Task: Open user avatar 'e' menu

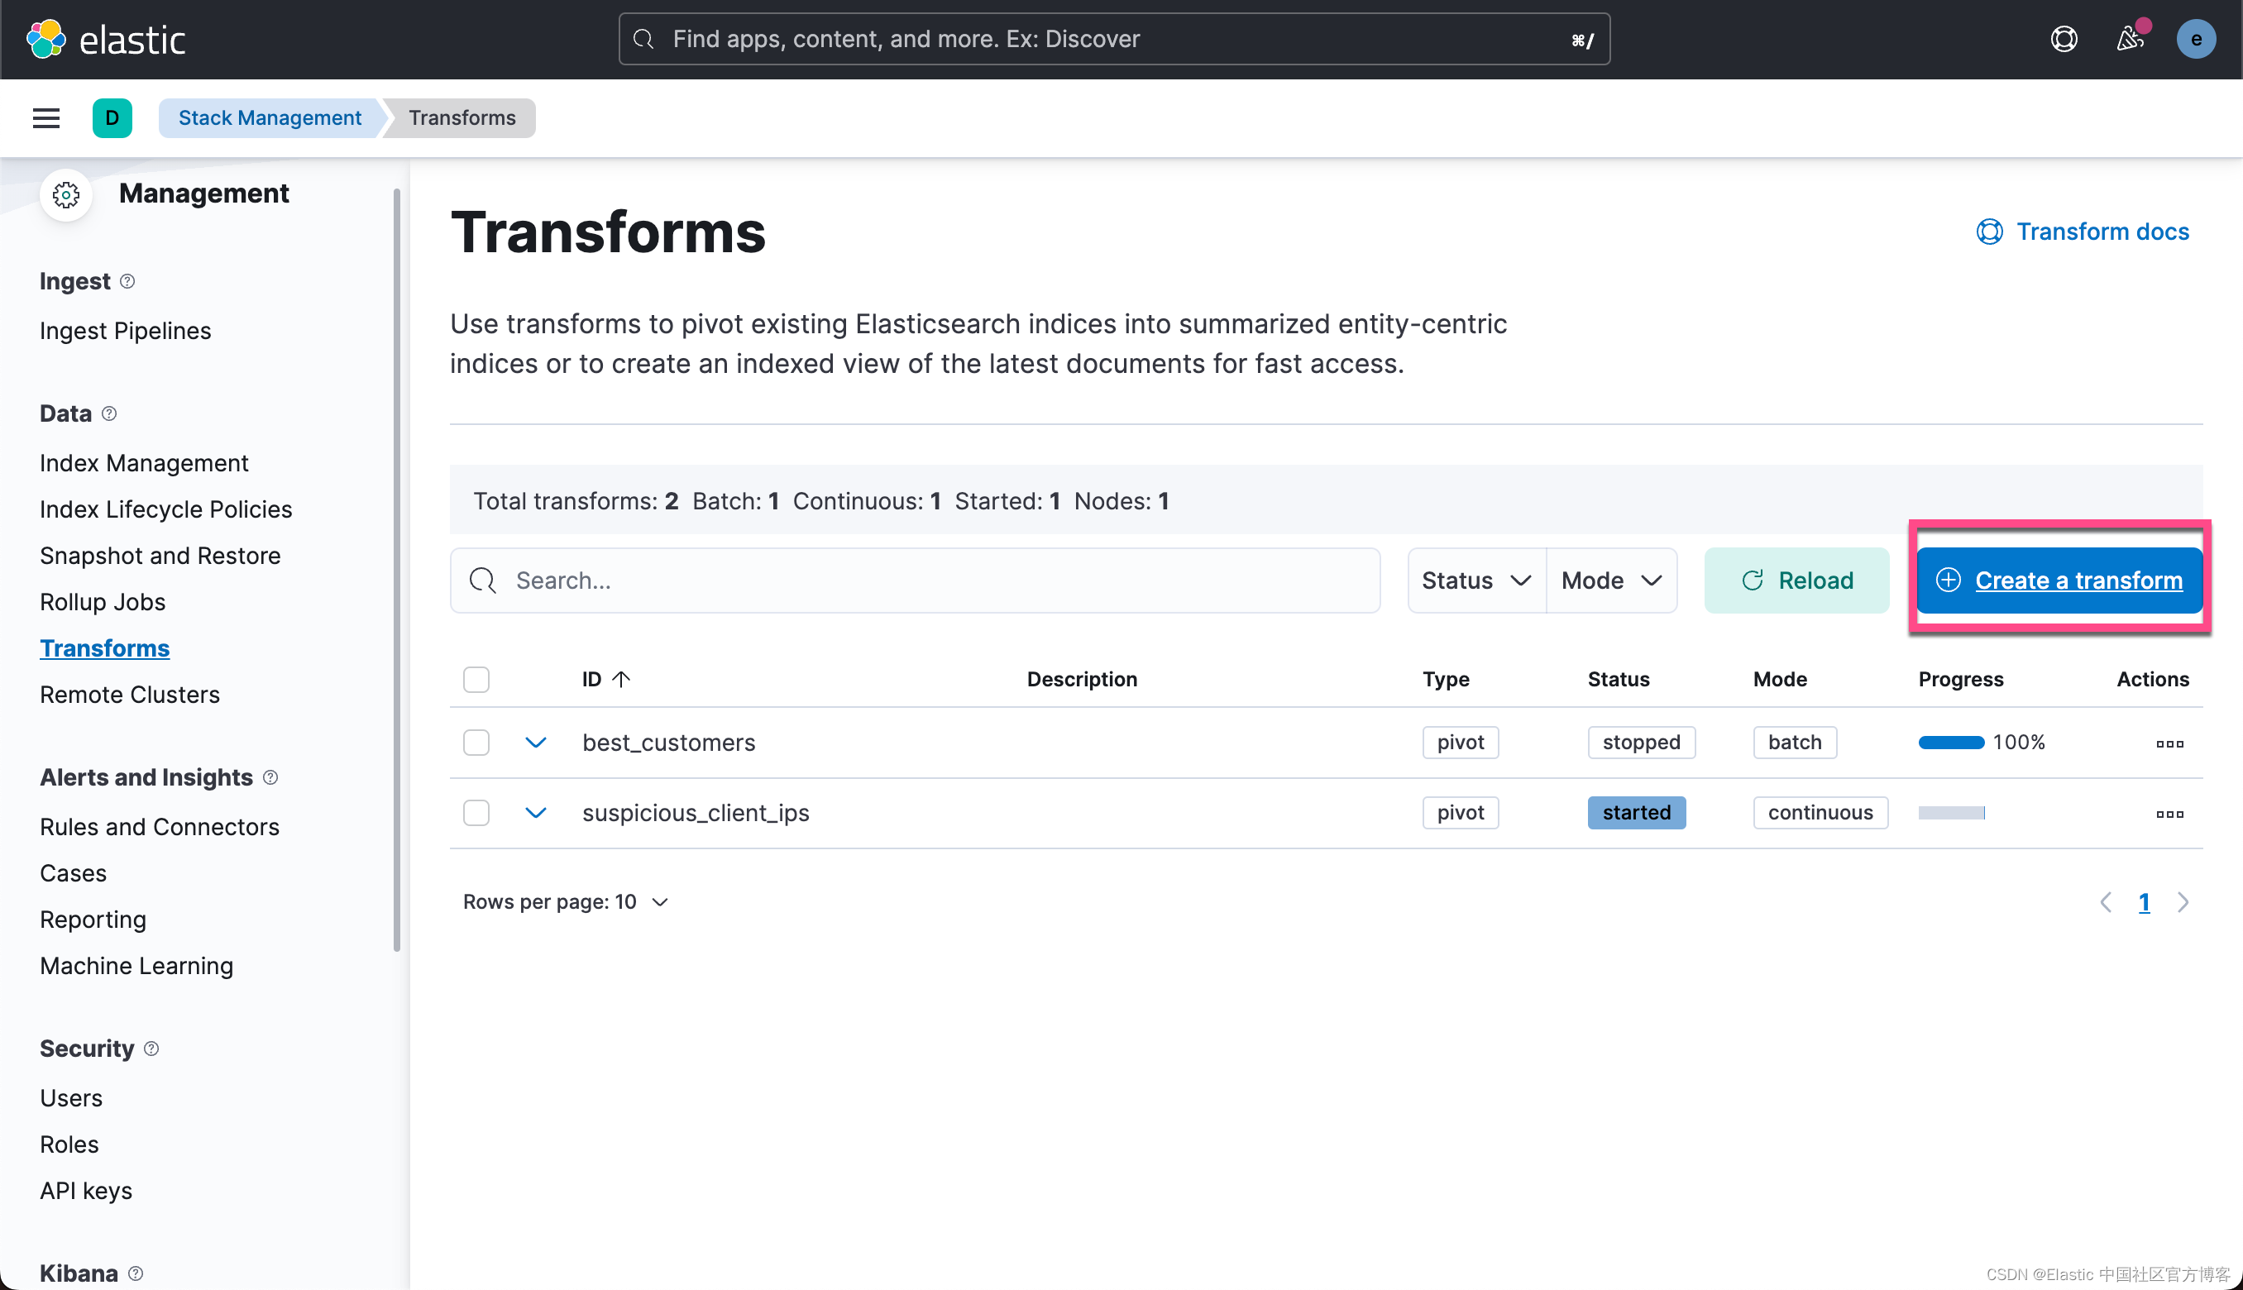Action: click(2195, 39)
